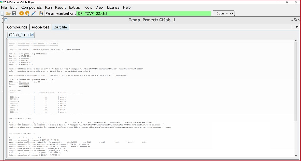Run the job with the orange play icon
Viewport: 301px width, 161px height.
[22, 13]
